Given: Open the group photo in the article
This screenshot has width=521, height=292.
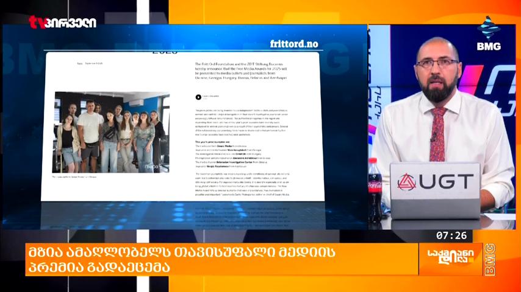Looking at the screenshot, I should [111, 132].
